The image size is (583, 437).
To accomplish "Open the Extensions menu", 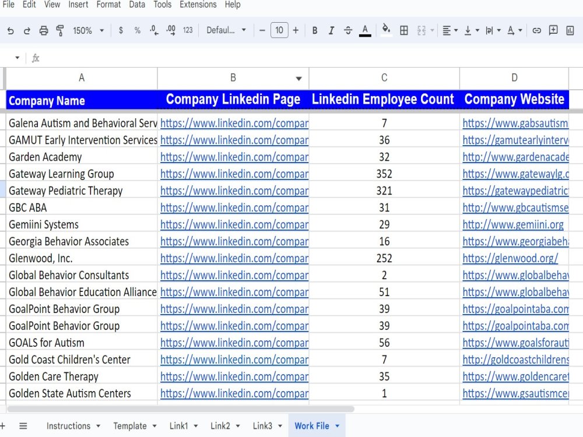I will click(198, 5).
